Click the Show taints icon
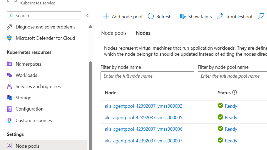The width and height of the screenshot is (267, 150). click(183, 16)
